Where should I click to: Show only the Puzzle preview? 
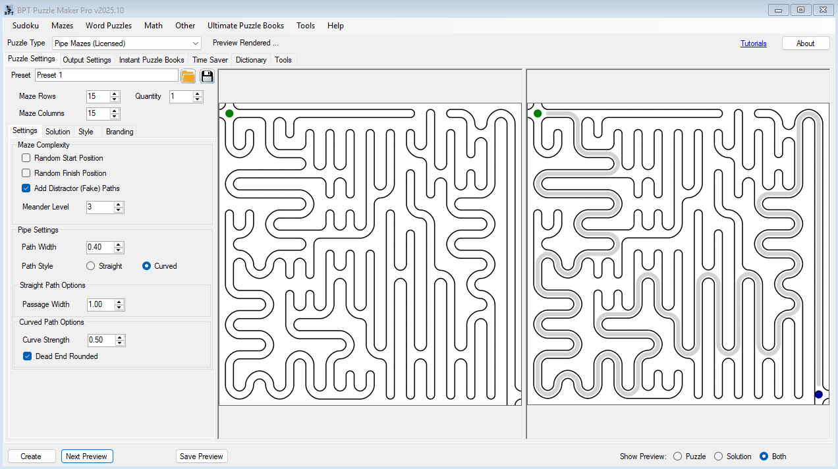[x=677, y=456]
